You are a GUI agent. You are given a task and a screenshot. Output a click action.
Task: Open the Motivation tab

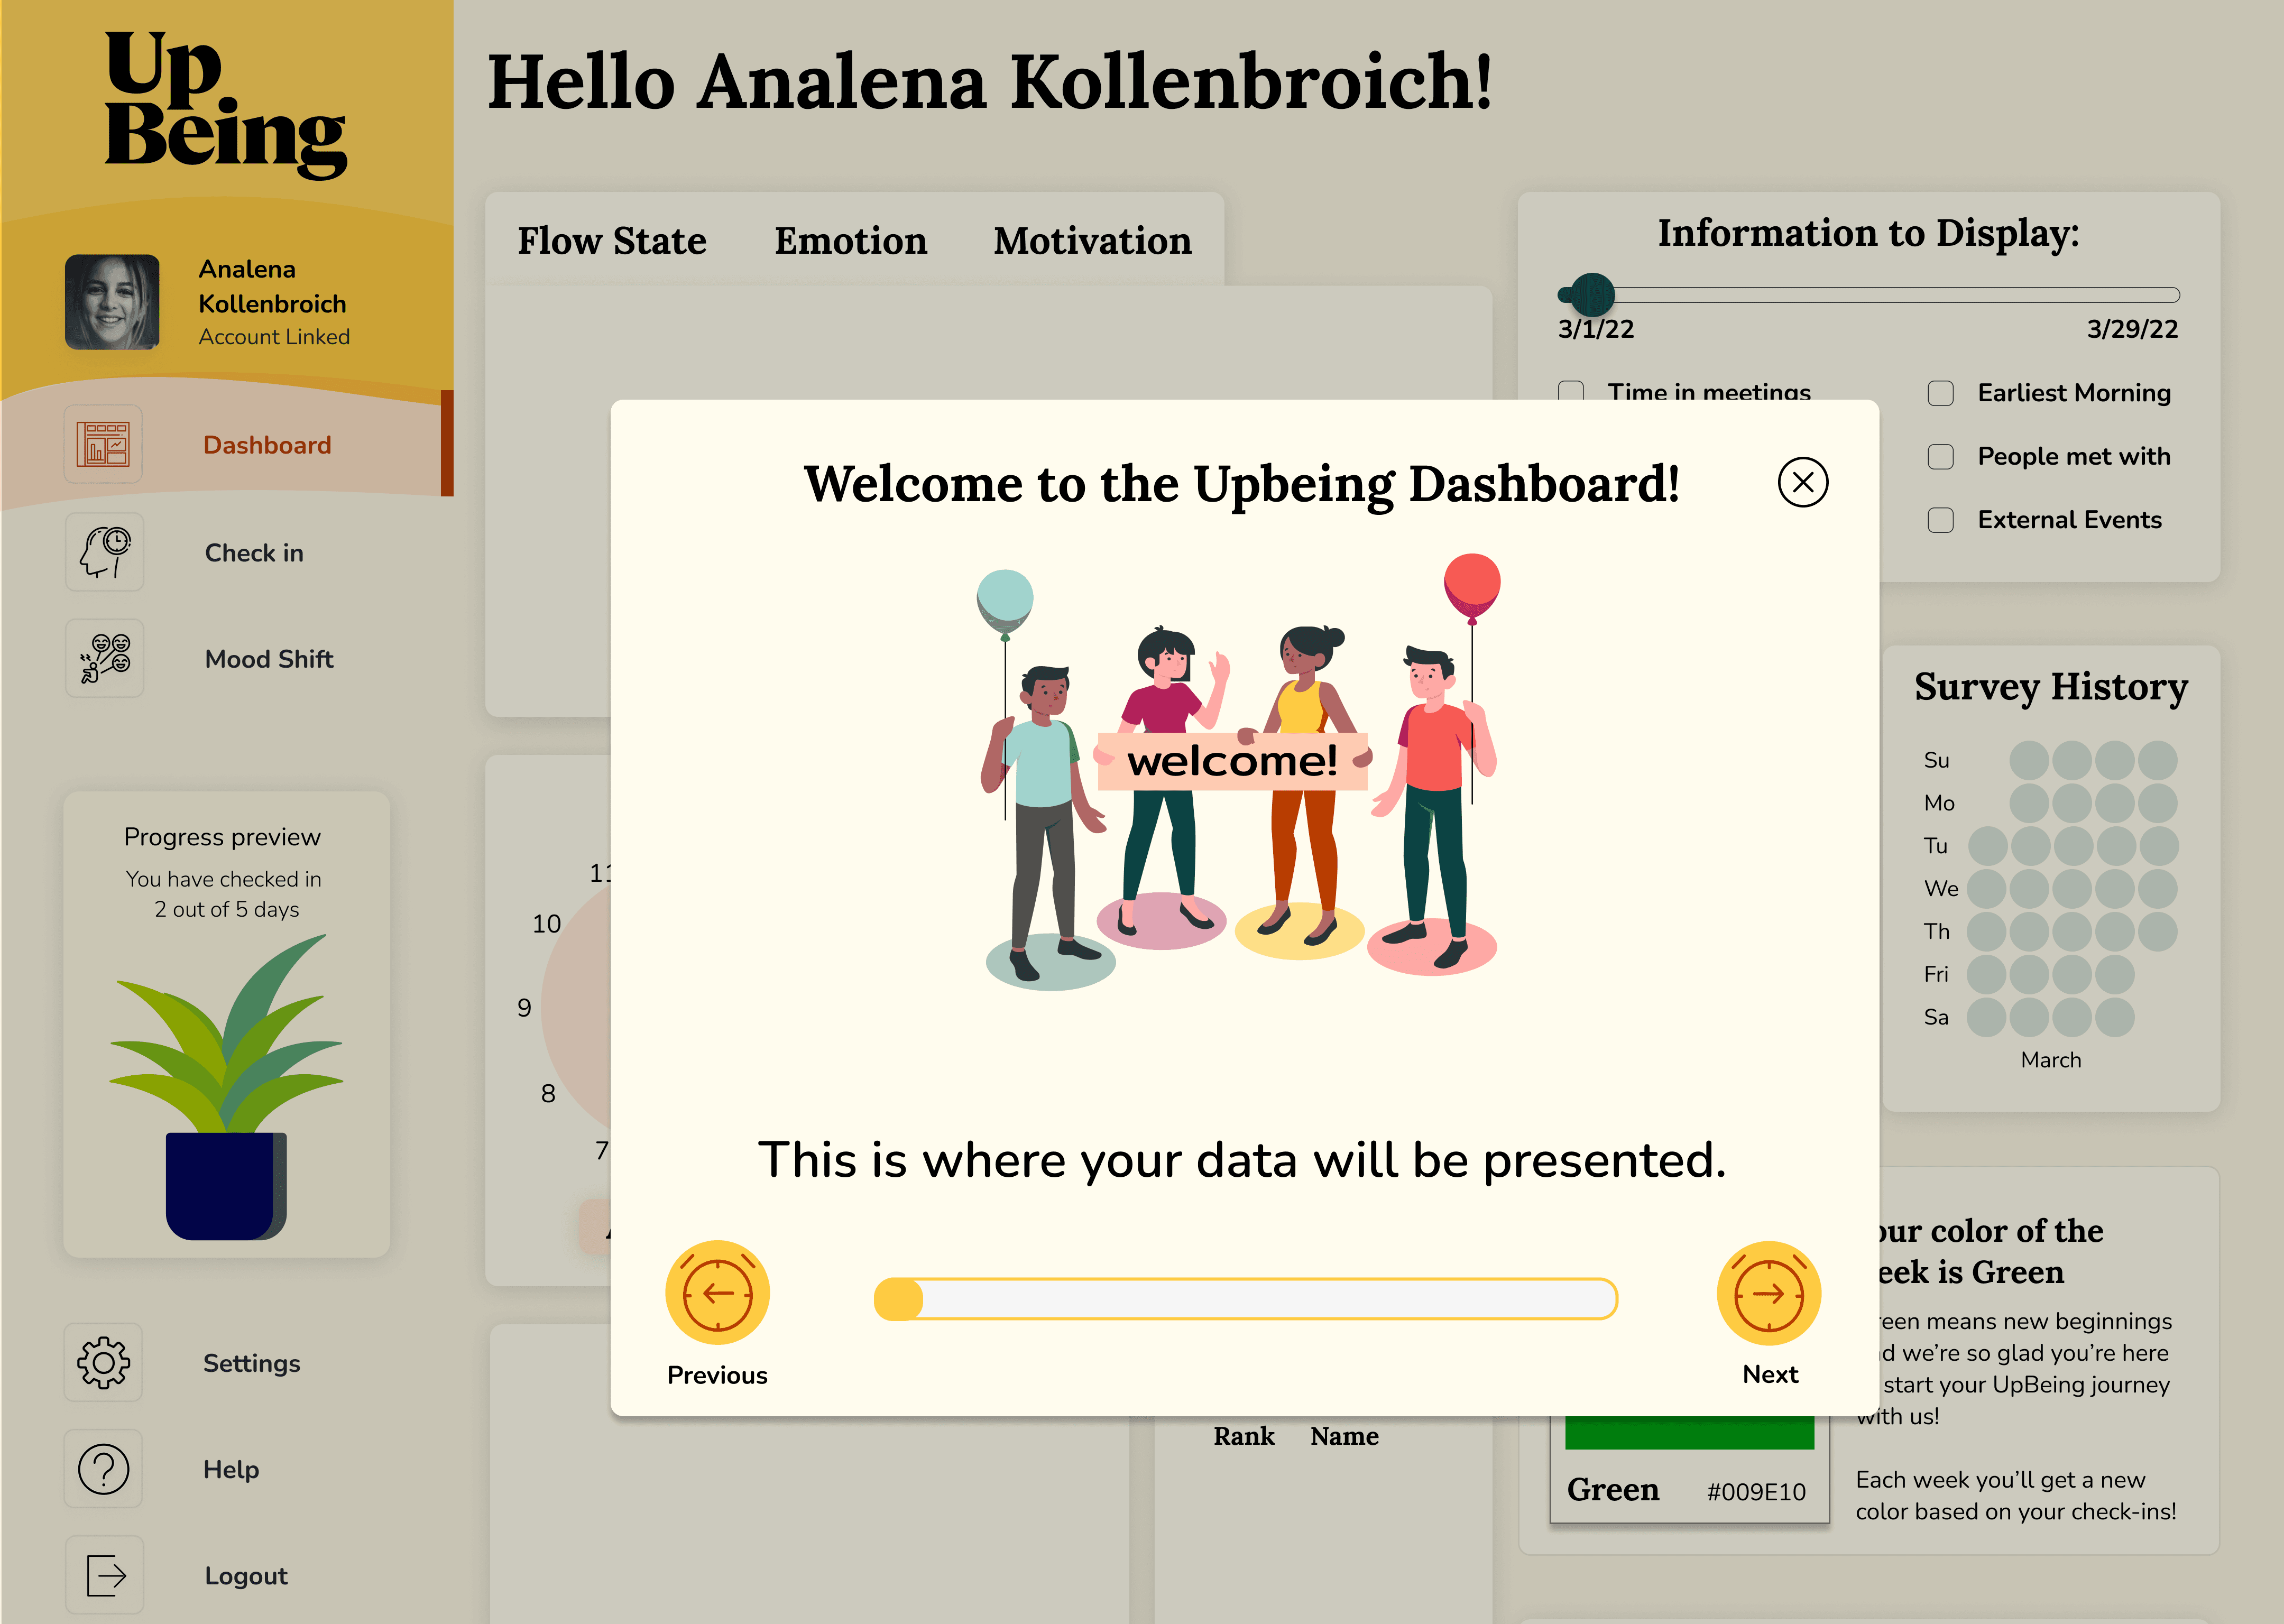coord(1091,240)
